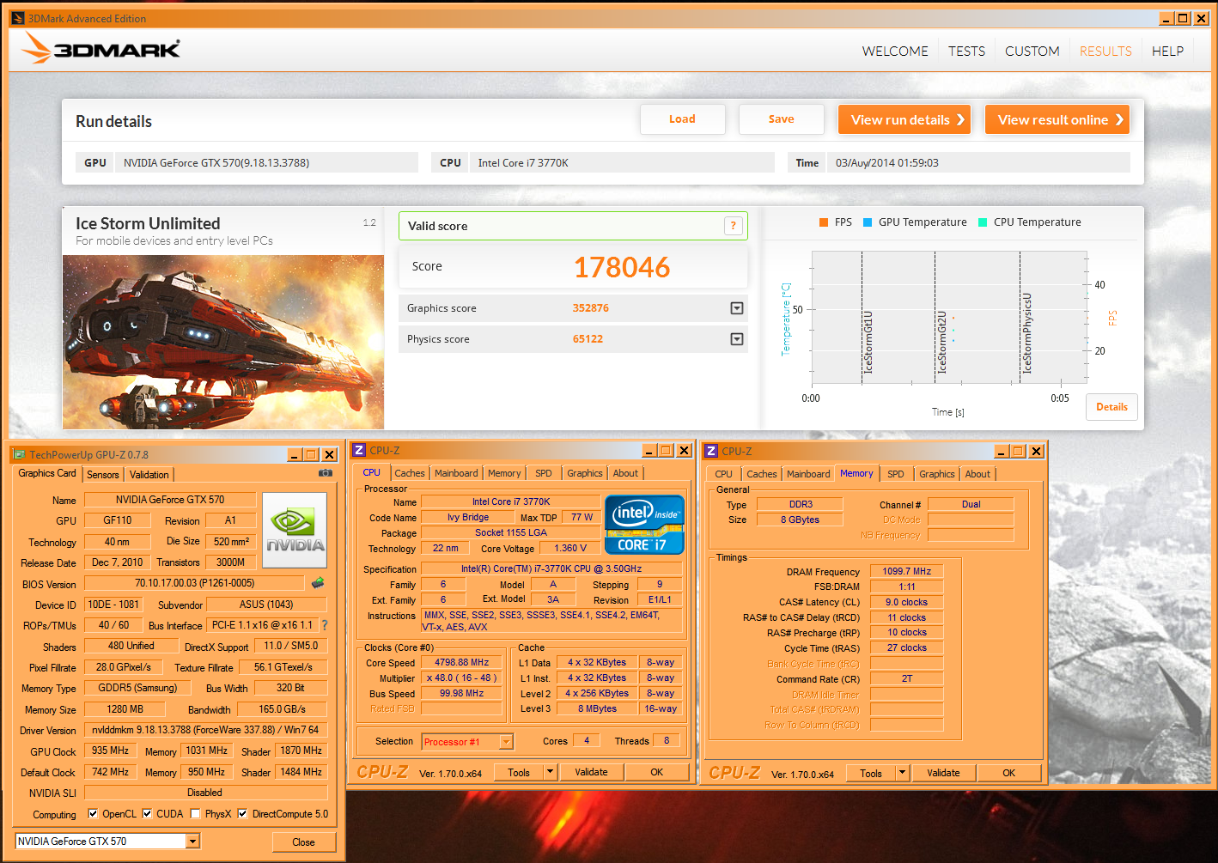Open the WELCOME tab in 3DMark
This screenshot has height=863, width=1218.
[x=895, y=52]
